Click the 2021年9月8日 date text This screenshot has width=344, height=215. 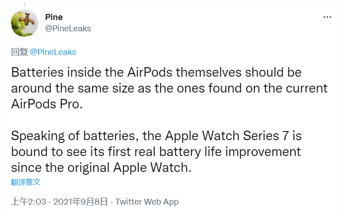click(81, 202)
